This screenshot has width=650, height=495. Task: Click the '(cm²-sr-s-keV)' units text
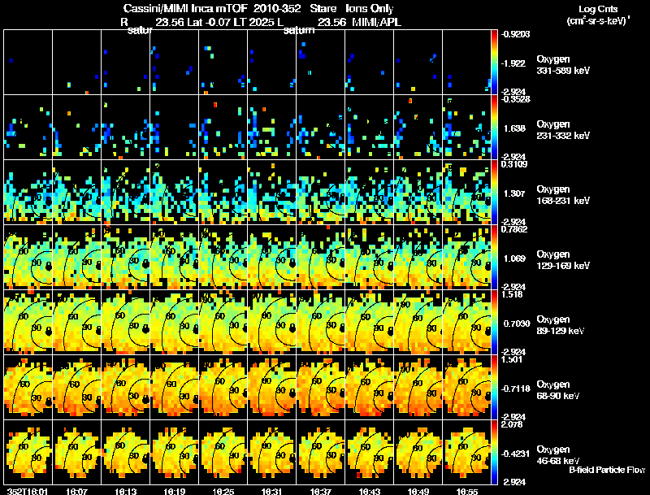(598, 20)
